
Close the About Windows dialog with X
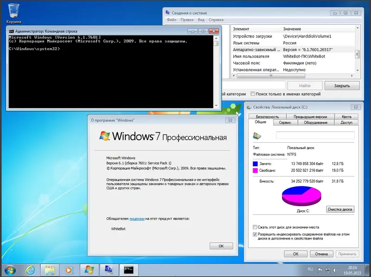coord(230,120)
